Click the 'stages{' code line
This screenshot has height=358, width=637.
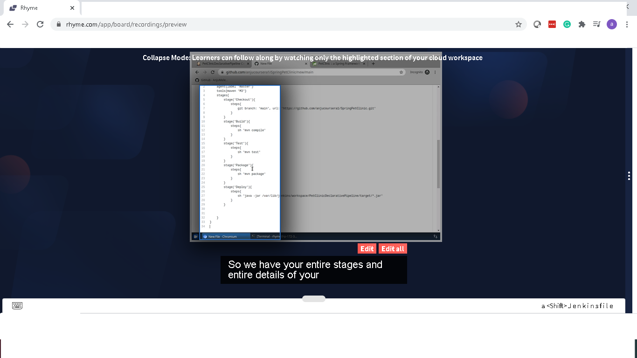[x=223, y=95]
